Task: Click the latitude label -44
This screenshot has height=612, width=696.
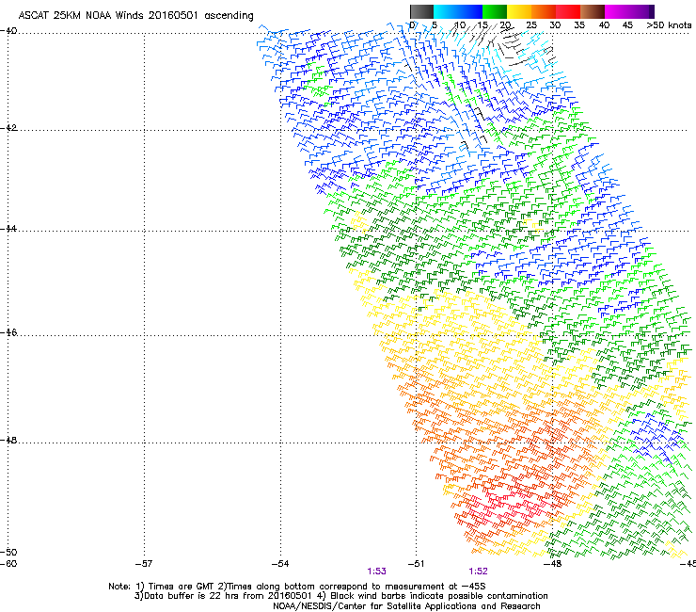Action: [x=9, y=229]
